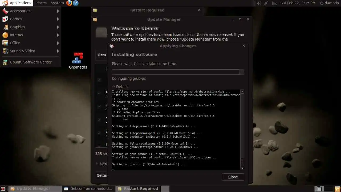Click the power icon next to damndo
Viewport: 341px width, 192px height.
(x=322, y=3)
